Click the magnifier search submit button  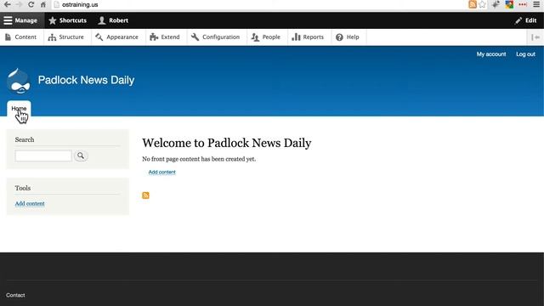coord(81,156)
